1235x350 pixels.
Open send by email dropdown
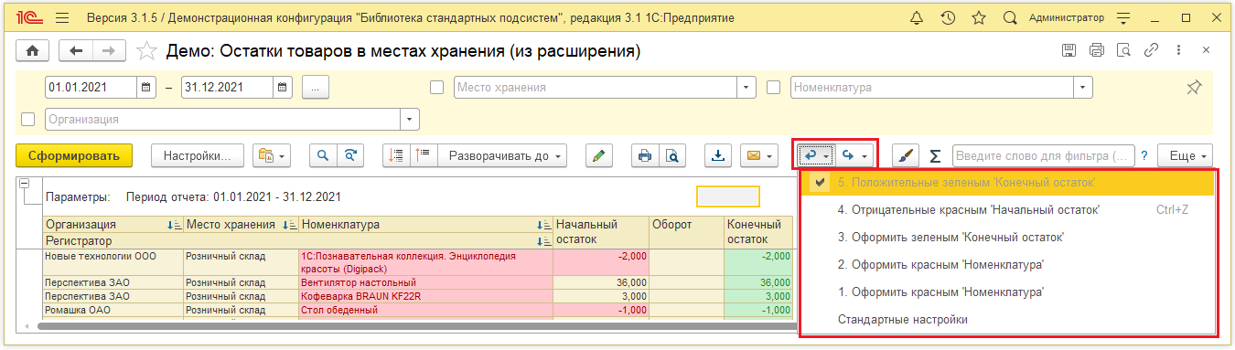[x=759, y=155]
